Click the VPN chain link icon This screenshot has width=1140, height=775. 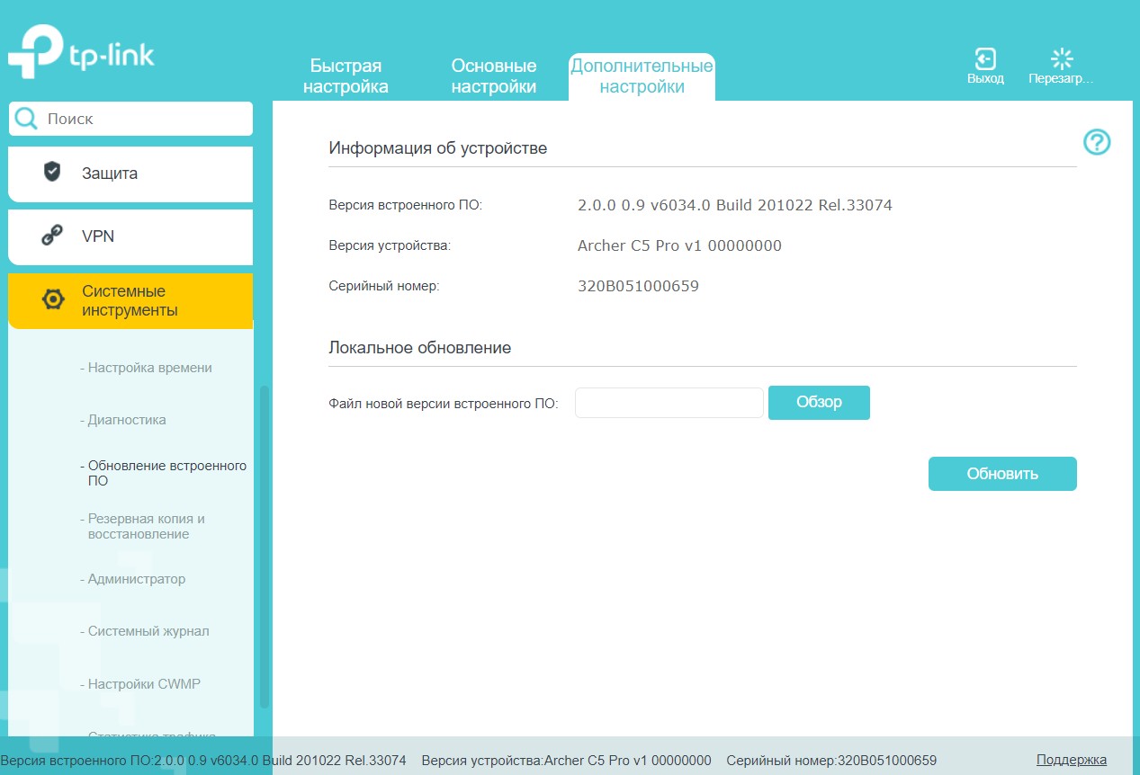click(52, 236)
